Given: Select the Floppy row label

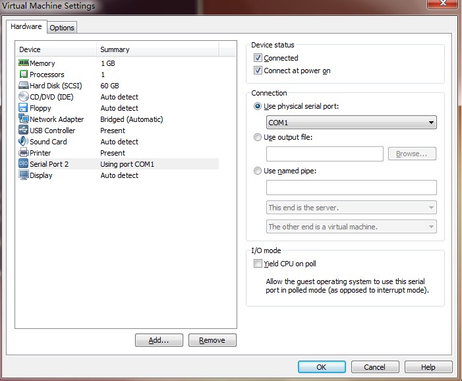Looking at the screenshot, I should [40, 108].
